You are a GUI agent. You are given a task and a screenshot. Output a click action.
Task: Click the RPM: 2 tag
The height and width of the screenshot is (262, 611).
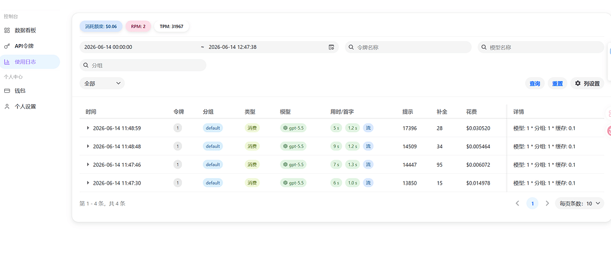(x=138, y=26)
